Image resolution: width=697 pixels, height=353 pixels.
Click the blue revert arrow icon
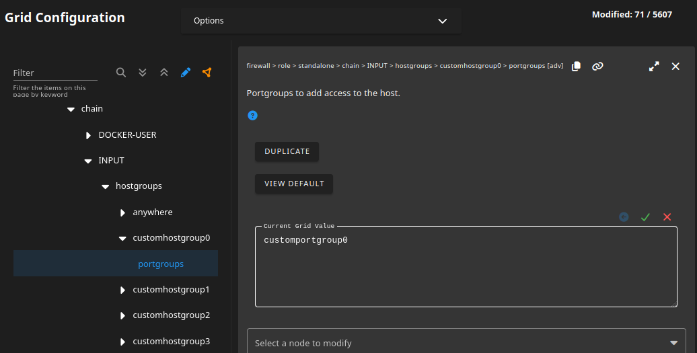pyautogui.click(x=624, y=217)
